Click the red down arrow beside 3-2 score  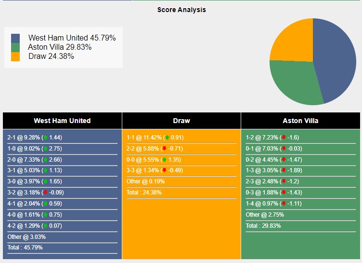[45, 193]
